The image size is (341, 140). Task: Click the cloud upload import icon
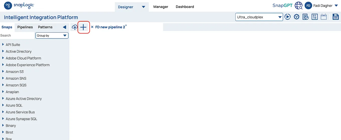[75, 27]
